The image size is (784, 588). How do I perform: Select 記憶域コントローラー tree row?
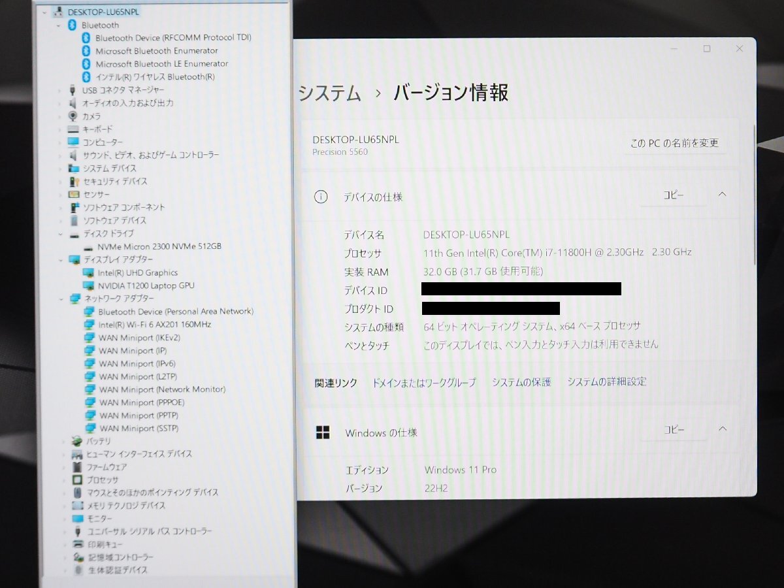121,557
